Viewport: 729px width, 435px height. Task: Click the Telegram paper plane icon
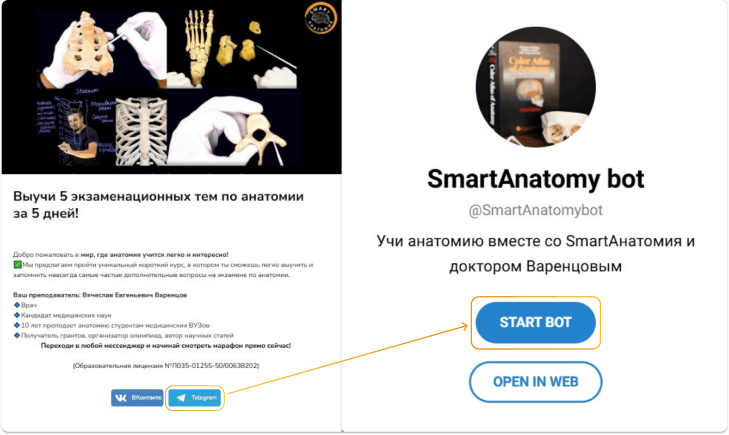click(179, 397)
